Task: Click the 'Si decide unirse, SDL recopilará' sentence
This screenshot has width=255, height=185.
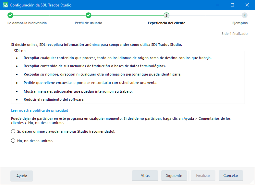Action: pos(96,45)
